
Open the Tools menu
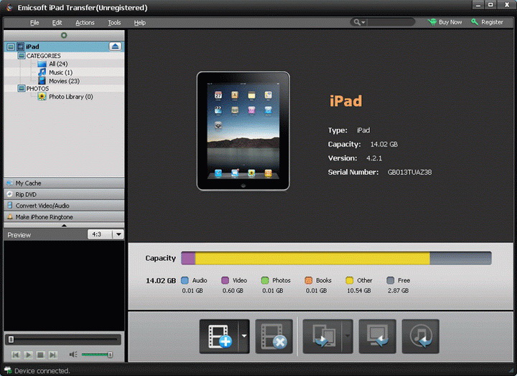(x=114, y=23)
